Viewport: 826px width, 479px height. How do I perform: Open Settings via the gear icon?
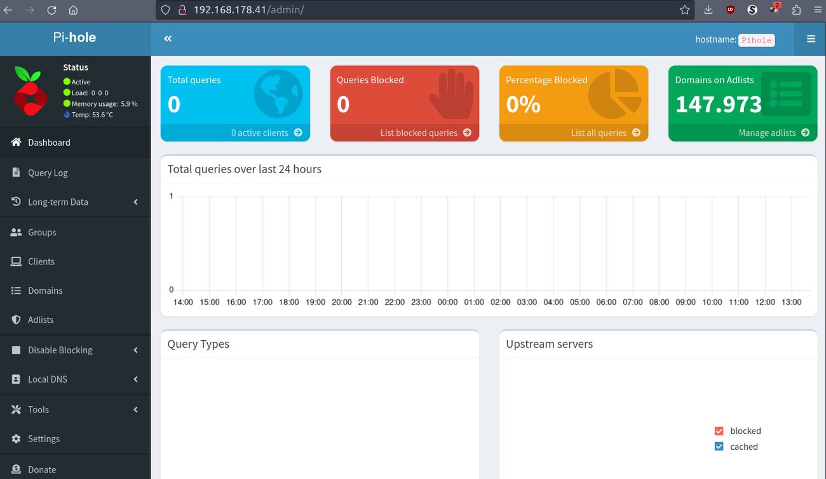pos(16,438)
